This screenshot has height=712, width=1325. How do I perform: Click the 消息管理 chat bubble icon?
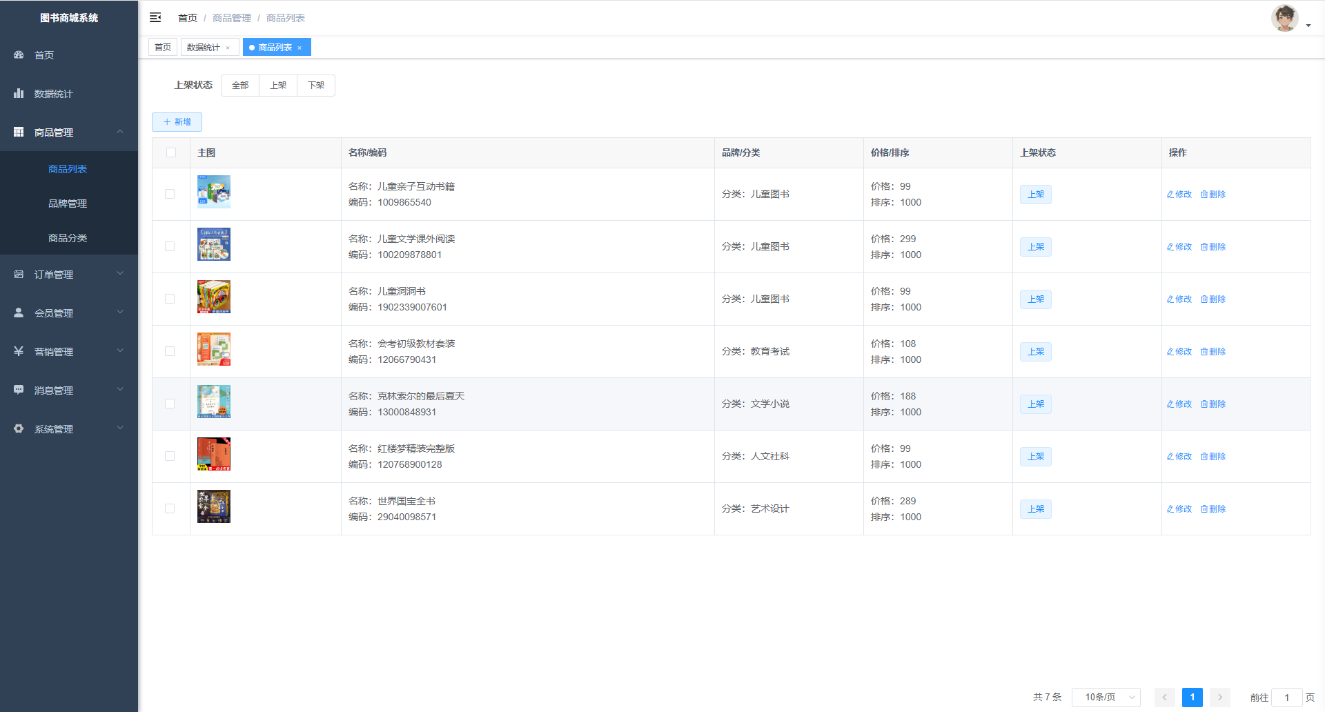pos(19,390)
